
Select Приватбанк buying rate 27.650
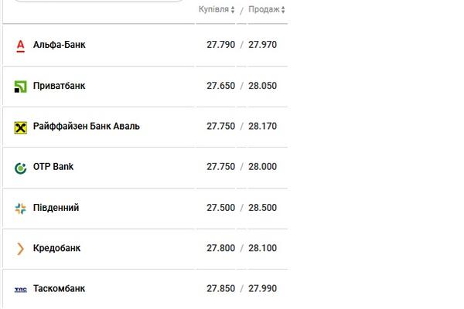220,86
